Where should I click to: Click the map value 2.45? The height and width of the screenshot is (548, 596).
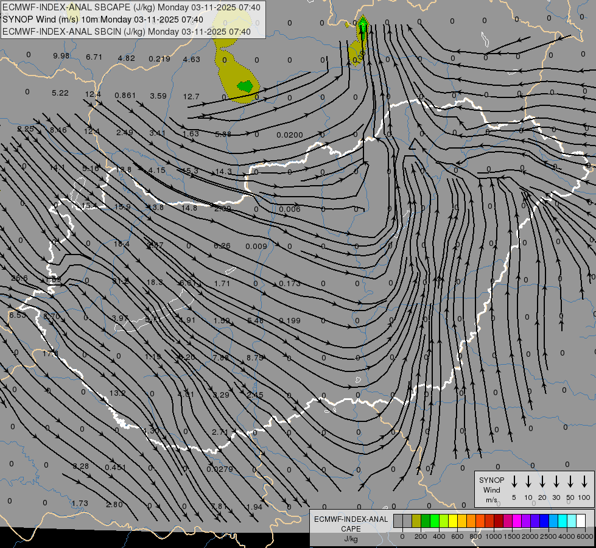point(254,395)
